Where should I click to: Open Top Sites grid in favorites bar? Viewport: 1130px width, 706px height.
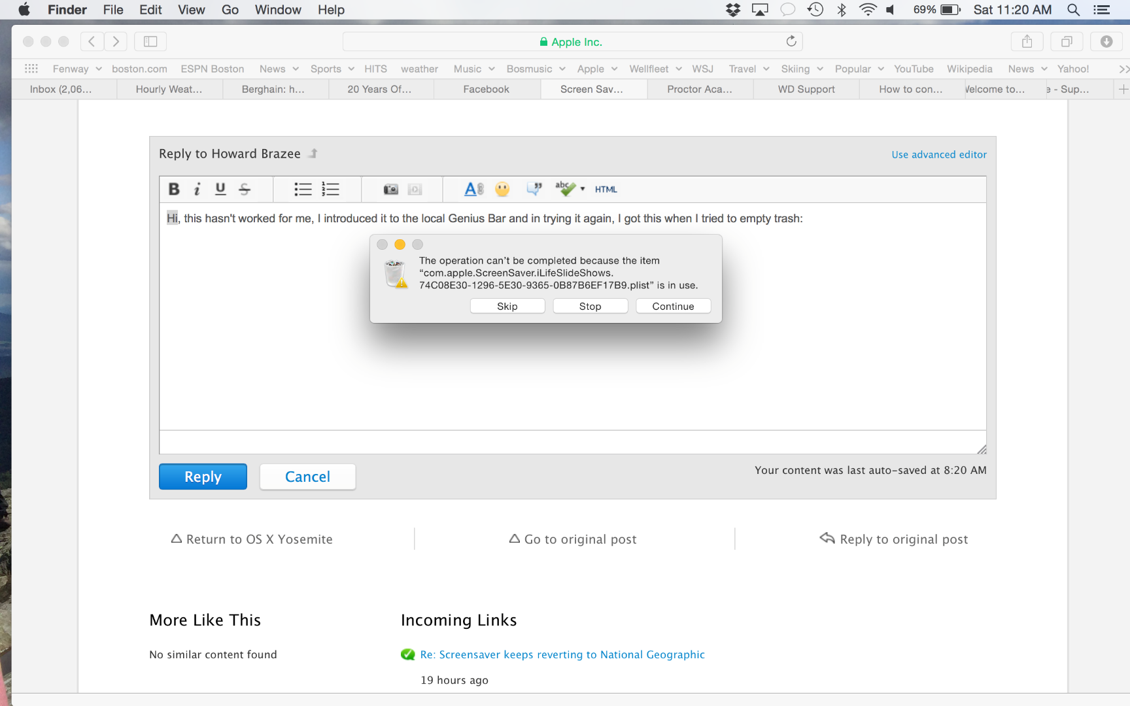coord(31,69)
